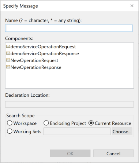The width and height of the screenshot is (139, 163).
Task: Click envelope icon beside demoServiceOperationResponse
Action: point(8,53)
